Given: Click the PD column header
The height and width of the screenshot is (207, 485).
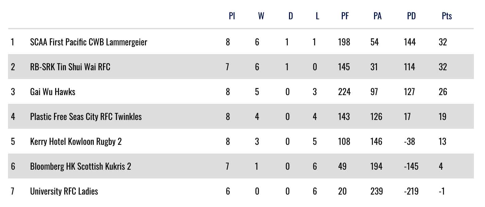Looking at the screenshot, I should [411, 16].
